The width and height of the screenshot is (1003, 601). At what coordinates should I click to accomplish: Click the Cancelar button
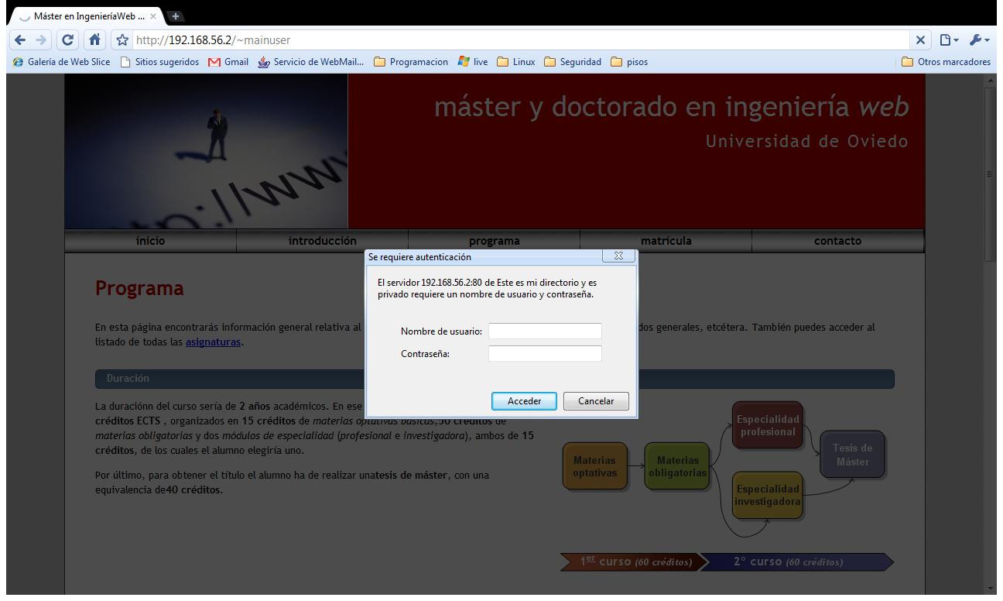(x=596, y=401)
